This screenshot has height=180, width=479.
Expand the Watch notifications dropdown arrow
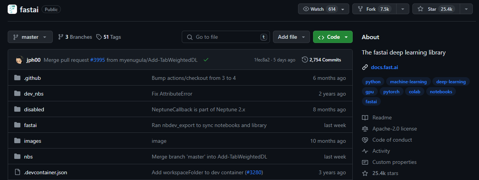pos(343,9)
